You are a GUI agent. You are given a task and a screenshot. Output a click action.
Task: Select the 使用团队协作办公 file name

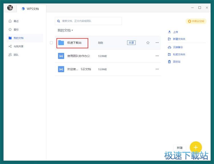click(x=78, y=56)
